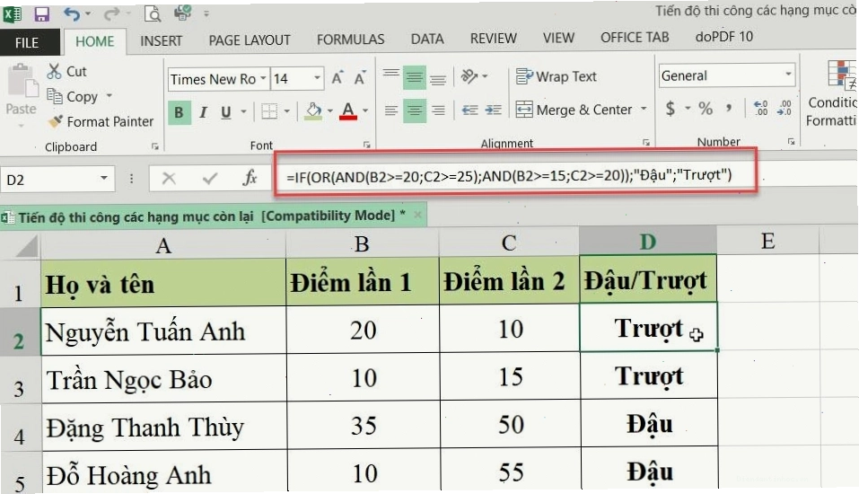Toggle Center horizontal alignment
This screenshot has height=494, width=859.
pos(414,110)
